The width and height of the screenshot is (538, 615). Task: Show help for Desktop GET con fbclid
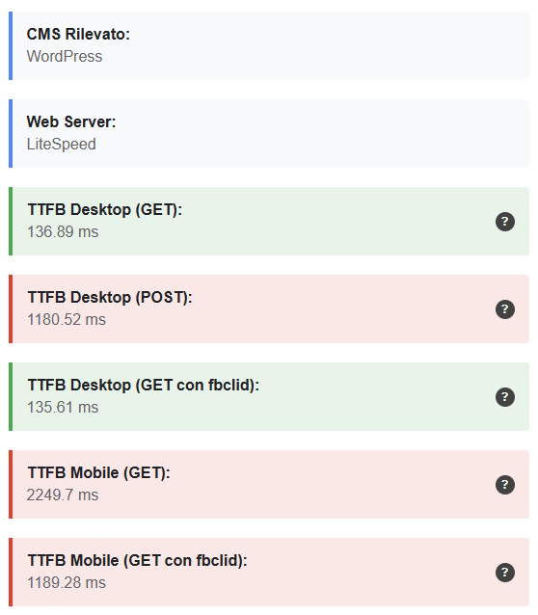[x=504, y=397]
